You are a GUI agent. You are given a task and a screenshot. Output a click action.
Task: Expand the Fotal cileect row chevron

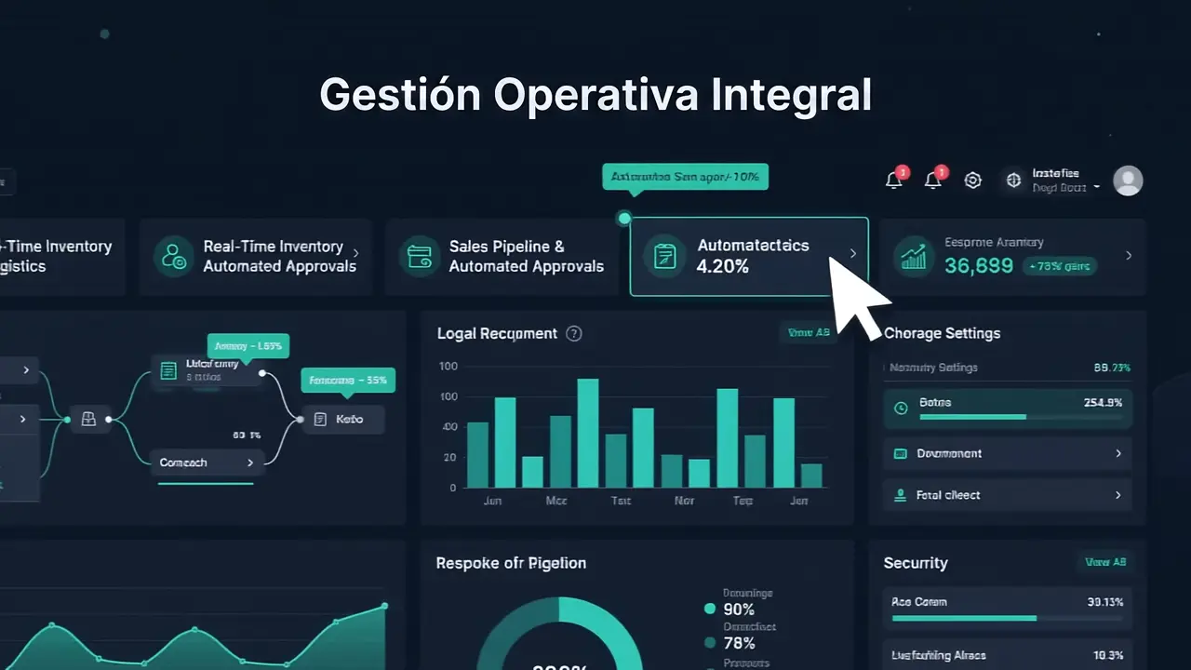point(1117,495)
